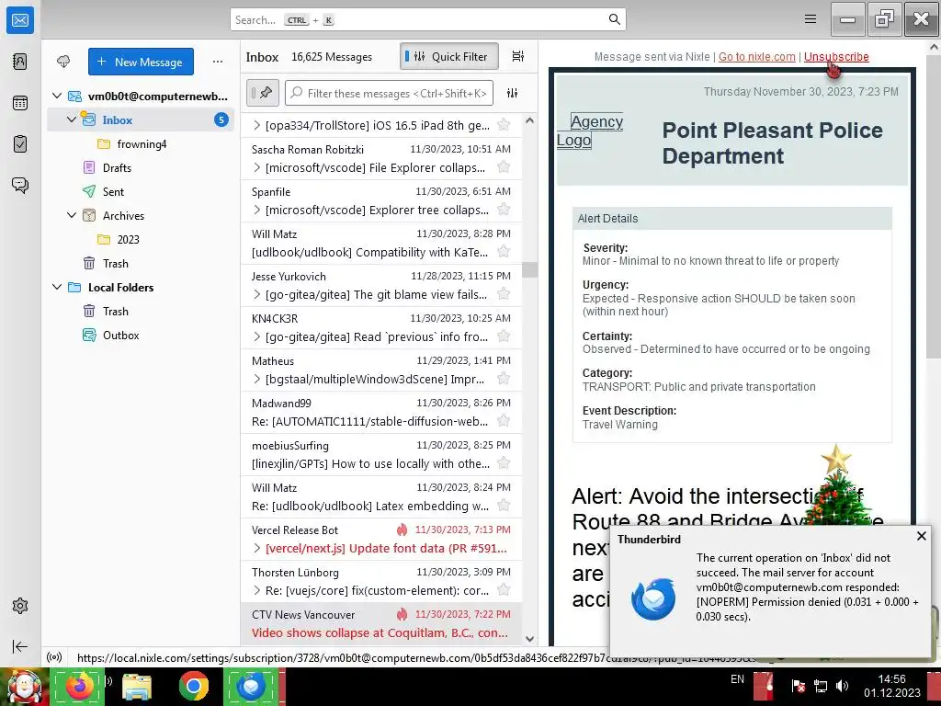941x706 pixels.
Task: Open the Mail space icon
Action: click(20, 20)
